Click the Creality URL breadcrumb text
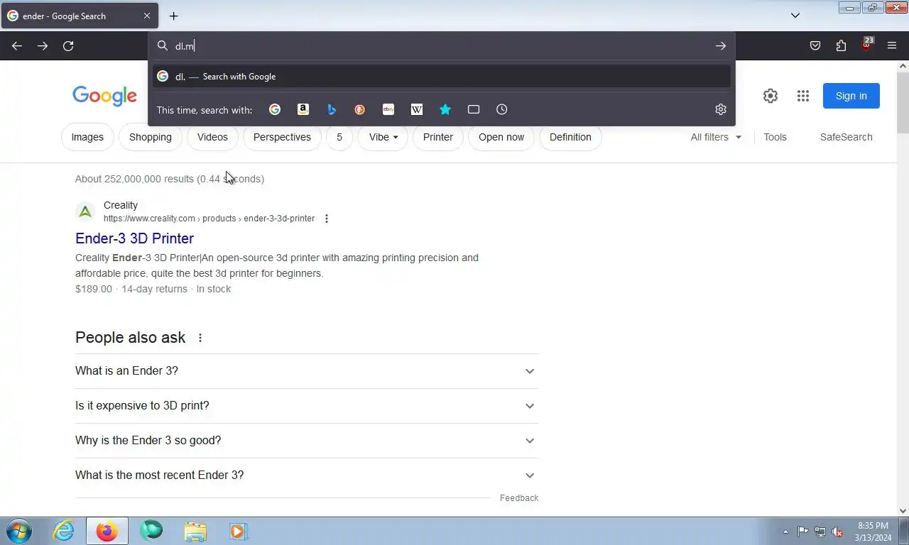Viewport: 909px width, 545px height. pyautogui.click(x=209, y=219)
